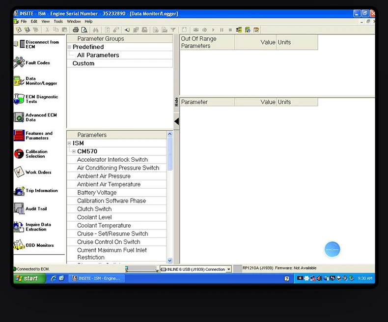Click the Pause toolbar button
The width and height of the screenshot is (388, 322).
pos(222,30)
